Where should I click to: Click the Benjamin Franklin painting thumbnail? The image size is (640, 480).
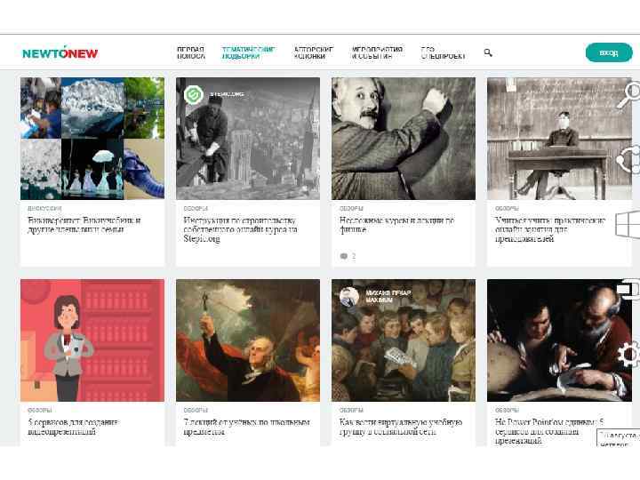tap(248, 340)
